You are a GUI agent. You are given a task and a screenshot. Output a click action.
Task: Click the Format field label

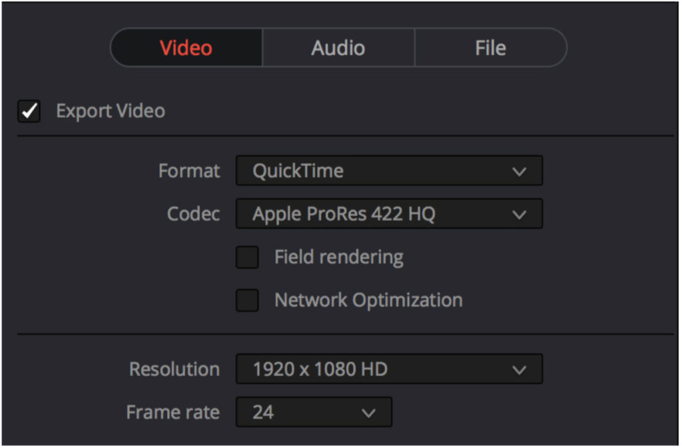point(189,171)
